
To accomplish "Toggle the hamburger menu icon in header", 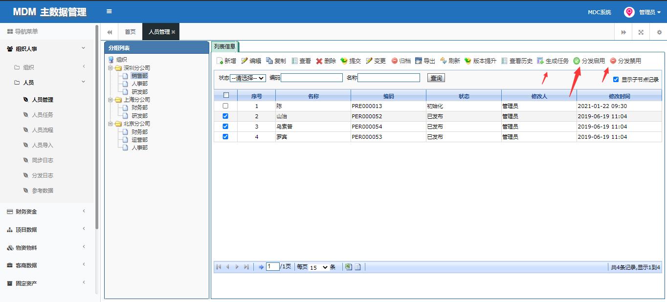I will pos(109,12).
